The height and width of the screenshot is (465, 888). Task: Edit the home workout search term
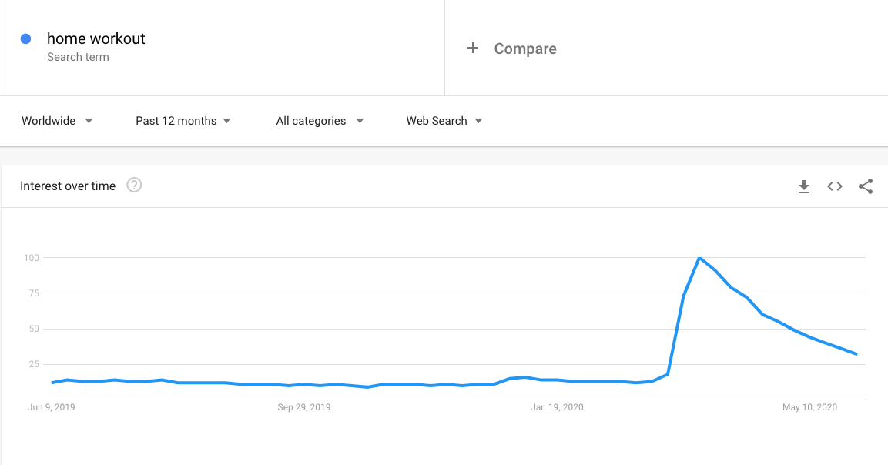96,38
